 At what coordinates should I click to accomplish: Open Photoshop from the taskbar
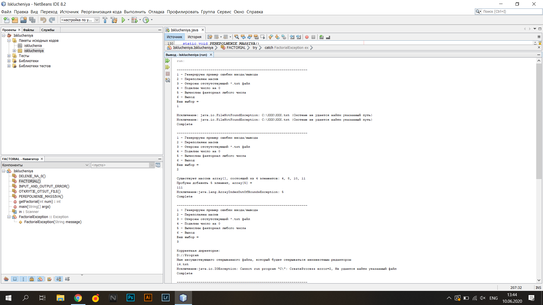pyautogui.click(x=130, y=298)
